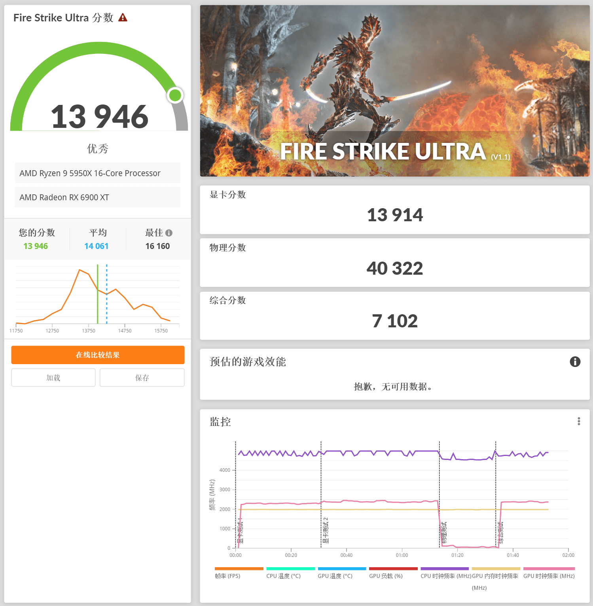Click the 显卡测试 1 marker in monitoring chart
Image resolution: width=593 pixels, height=606 pixels.
pyautogui.click(x=240, y=530)
